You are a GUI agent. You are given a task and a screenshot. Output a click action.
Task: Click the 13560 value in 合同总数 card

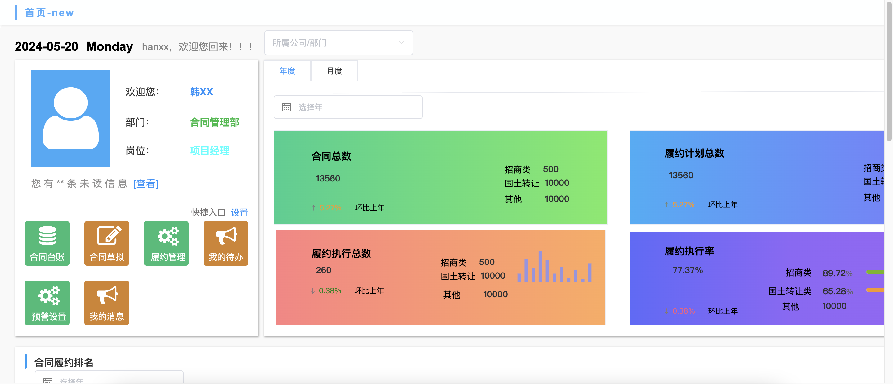pyautogui.click(x=328, y=178)
